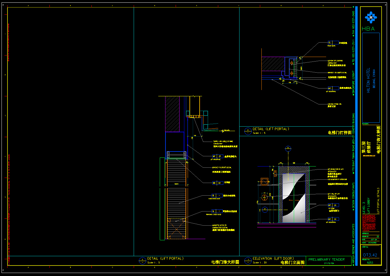Click the "EELEVATION (LIFT DOOR)" title
Viewport: 390px width, 276px height.
pyautogui.click(x=273, y=258)
